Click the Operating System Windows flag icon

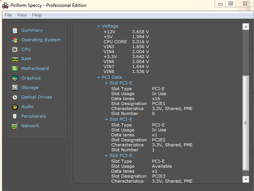pyautogui.click(x=15, y=40)
